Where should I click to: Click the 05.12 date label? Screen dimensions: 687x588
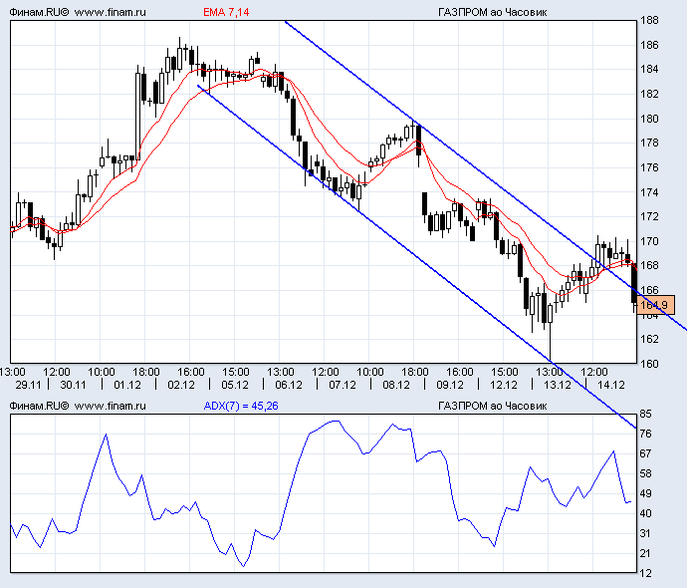click(235, 385)
